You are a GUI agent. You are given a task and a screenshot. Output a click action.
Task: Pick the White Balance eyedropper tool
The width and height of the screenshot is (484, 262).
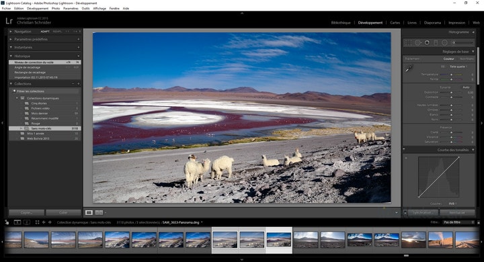pos(409,69)
